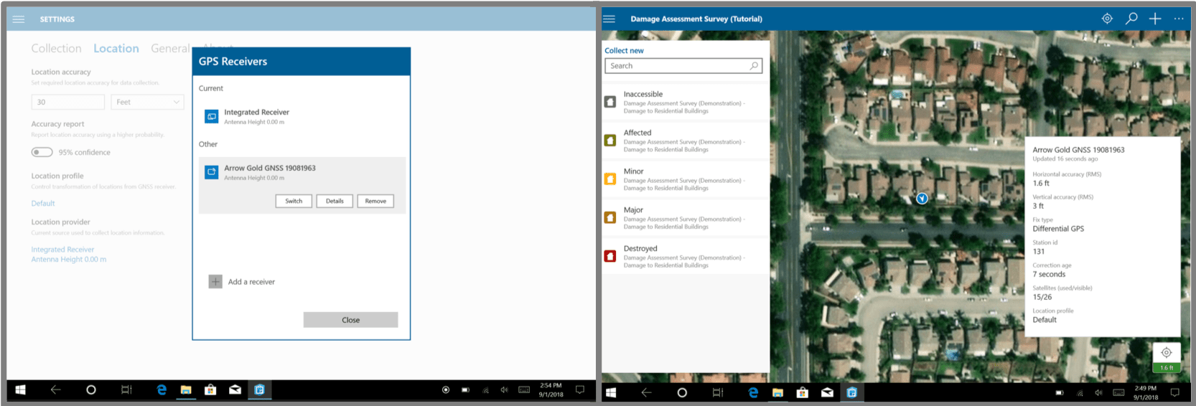1196x406 pixels.
Task: Open the Feet units dropdown
Action: click(x=147, y=102)
